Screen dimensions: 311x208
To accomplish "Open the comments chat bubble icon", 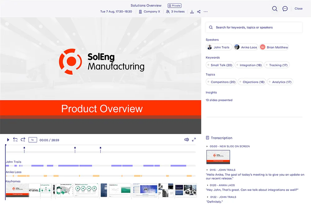I will 285,9.
